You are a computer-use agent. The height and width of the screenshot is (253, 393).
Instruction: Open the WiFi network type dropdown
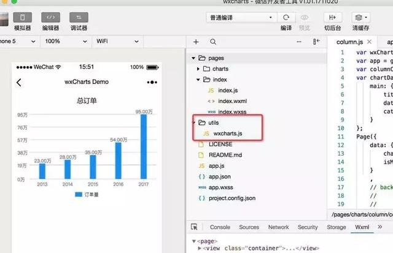coord(117,42)
